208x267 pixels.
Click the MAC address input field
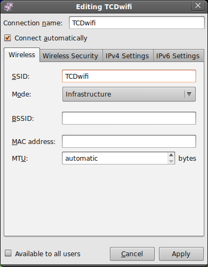point(129,141)
